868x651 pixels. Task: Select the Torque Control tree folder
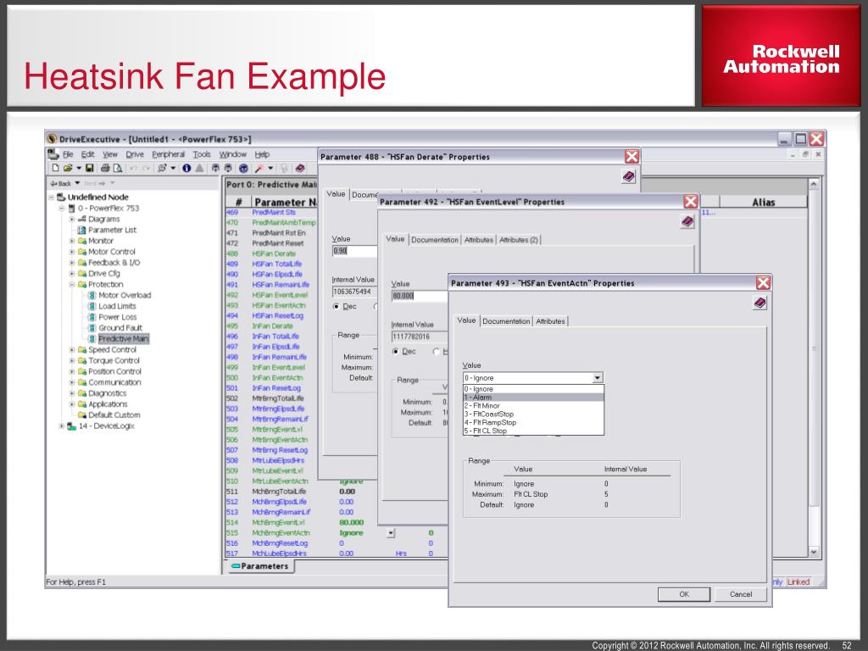pyautogui.click(x=114, y=360)
